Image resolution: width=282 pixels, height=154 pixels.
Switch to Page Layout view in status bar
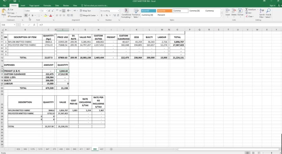tap(253, 153)
